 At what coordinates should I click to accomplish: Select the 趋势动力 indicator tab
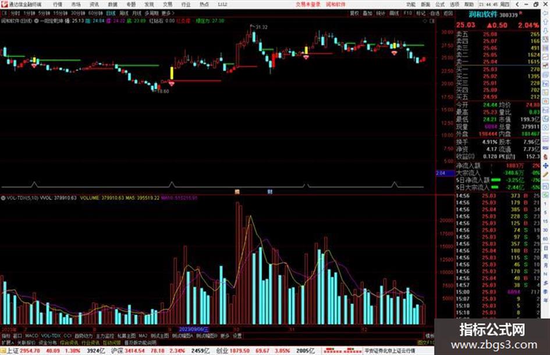[83, 336]
